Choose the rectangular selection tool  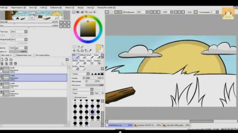(74, 47)
